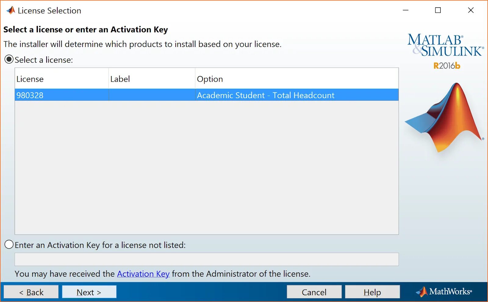This screenshot has width=488, height=302.
Task: Maximize the License Selection window
Action: 438,10
